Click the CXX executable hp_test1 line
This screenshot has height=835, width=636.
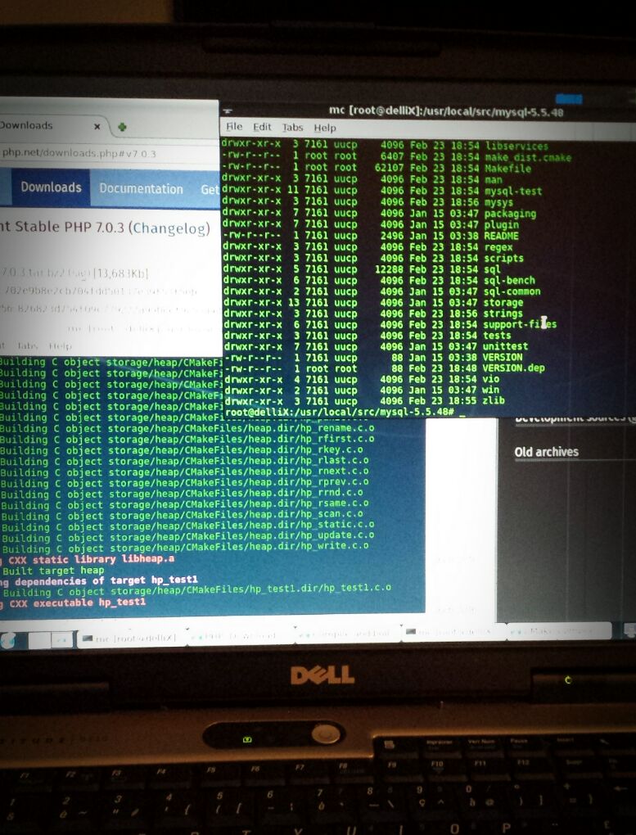(x=73, y=603)
